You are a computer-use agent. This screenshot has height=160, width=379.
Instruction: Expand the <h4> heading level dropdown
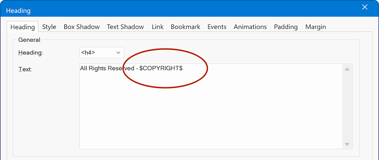[x=102, y=53]
